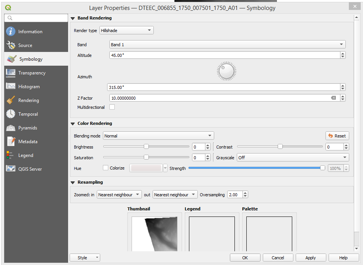The height and width of the screenshot is (265, 363).
Task: Click the colorize color swatch
Action: [146, 168]
